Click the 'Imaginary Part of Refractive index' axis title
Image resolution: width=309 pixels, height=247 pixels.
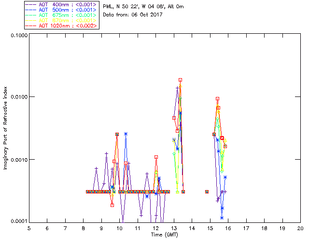(5, 128)
